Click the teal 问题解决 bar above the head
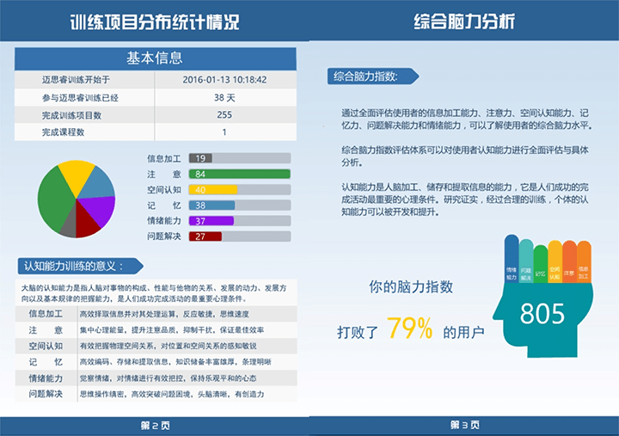 pyautogui.click(x=526, y=261)
